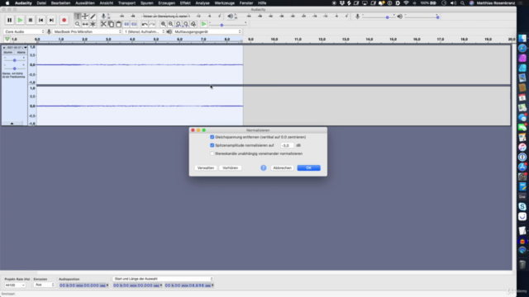Toggle Spitzenamplitude normalisieren auf checkbox

212,145
